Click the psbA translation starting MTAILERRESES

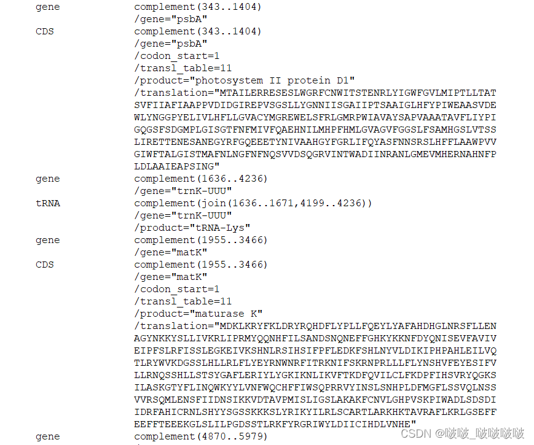pyautogui.click(x=315, y=93)
